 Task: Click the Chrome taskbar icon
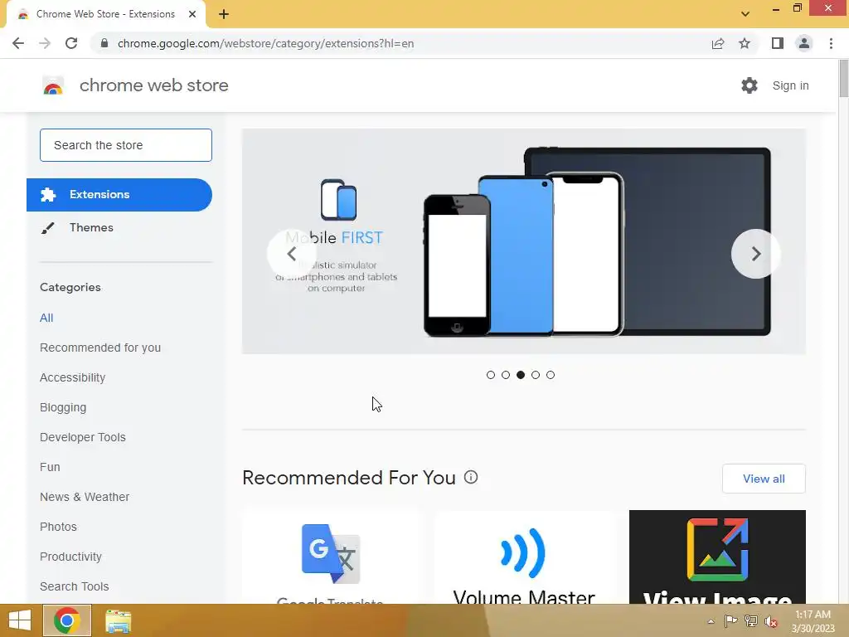coord(67,620)
